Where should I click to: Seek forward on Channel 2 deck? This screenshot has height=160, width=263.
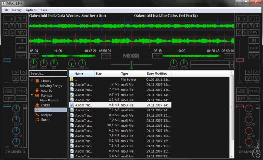pyautogui.click(x=245, y=33)
